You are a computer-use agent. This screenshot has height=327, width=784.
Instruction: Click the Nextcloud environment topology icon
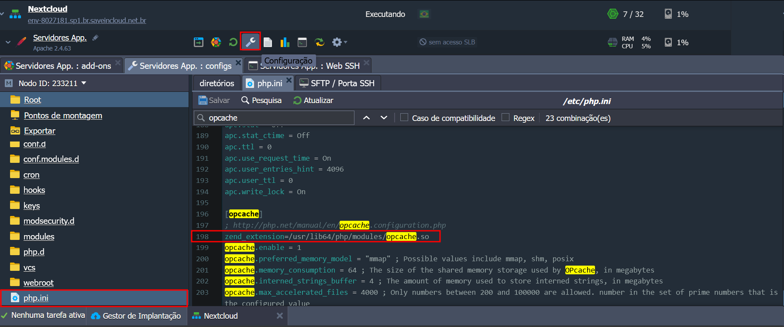click(15, 14)
